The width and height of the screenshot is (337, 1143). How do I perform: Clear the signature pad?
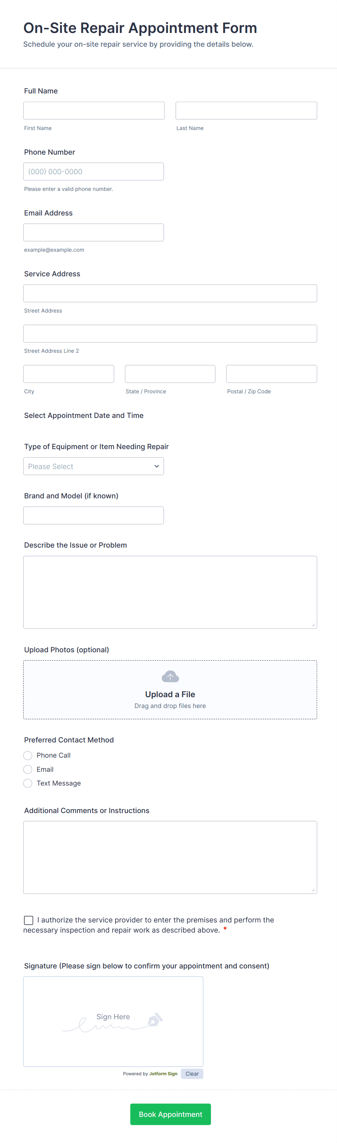click(192, 1074)
